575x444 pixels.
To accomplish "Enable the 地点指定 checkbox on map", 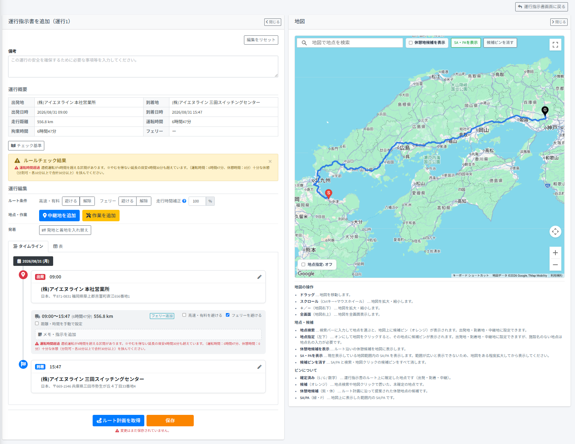I will [303, 264].
